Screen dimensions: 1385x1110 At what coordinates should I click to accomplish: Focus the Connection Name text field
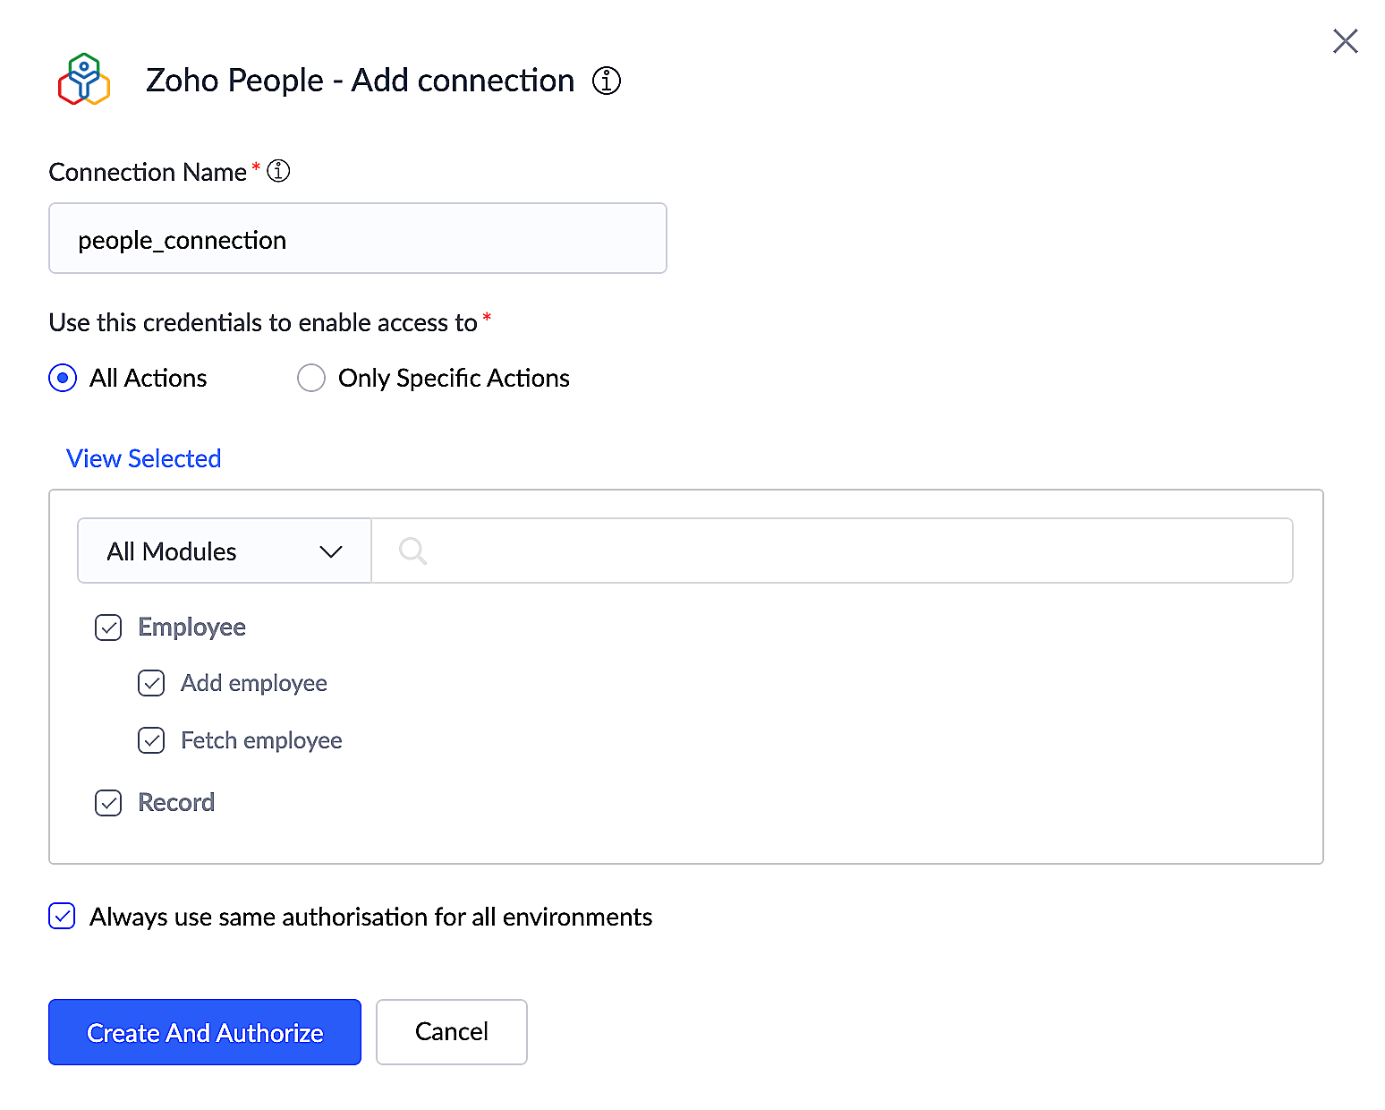358,239
